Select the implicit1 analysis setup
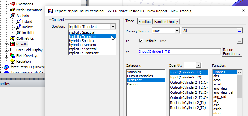 click(28, 33)
